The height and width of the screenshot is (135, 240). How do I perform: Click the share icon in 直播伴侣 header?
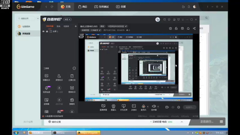point(194,28)
